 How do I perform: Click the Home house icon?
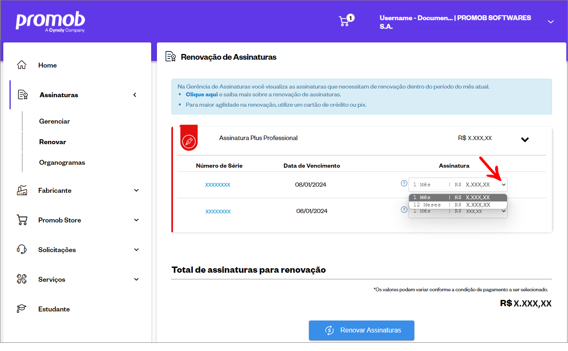[x=21, y=65]
